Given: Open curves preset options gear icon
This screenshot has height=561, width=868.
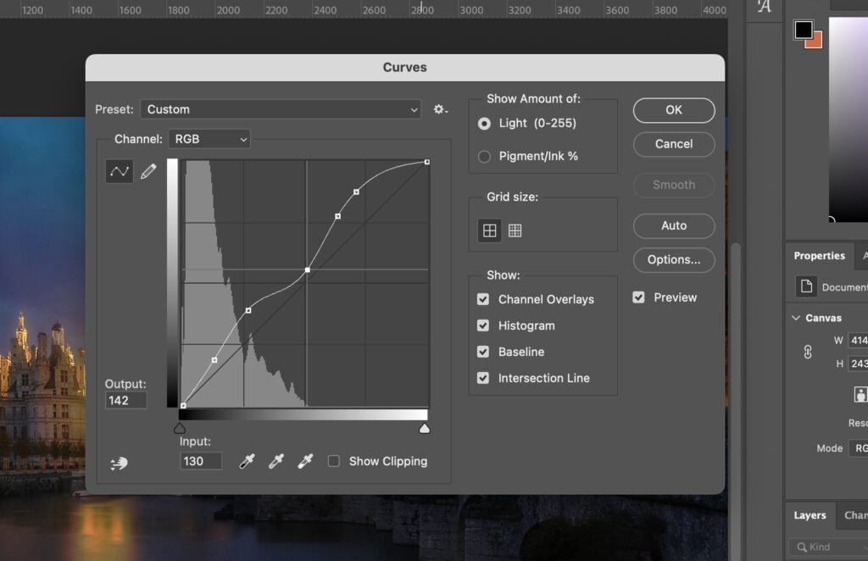Looking at the screenshot, I should (x=439, y=109).
